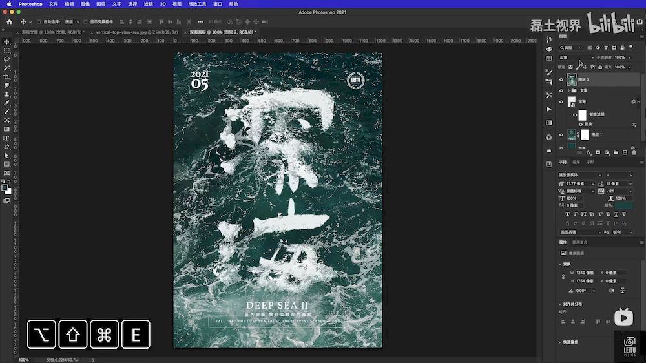The width and height of the screenshot is (646, 363).
Task: Select the Gradient tool
Action: (x=6, y=129)
